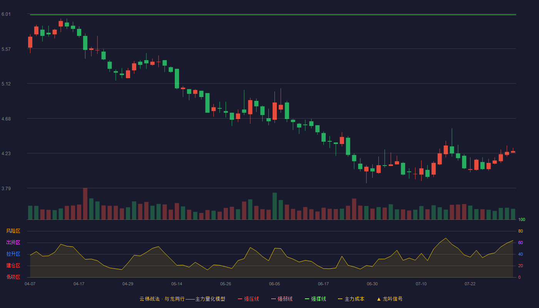Click the 6.01 price axis label

click(x=6, y=14)
